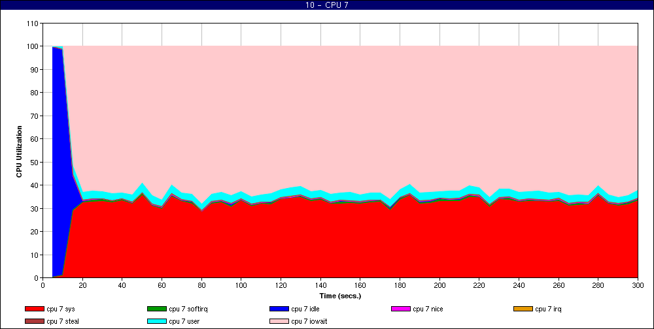Select the 'cpu 7 softirq' legend label

pos(188,309)
